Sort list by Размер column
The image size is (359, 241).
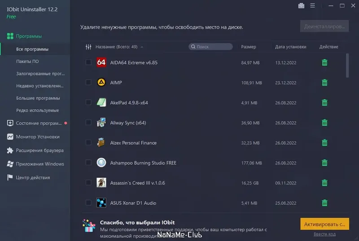click(x=249, y=47)
